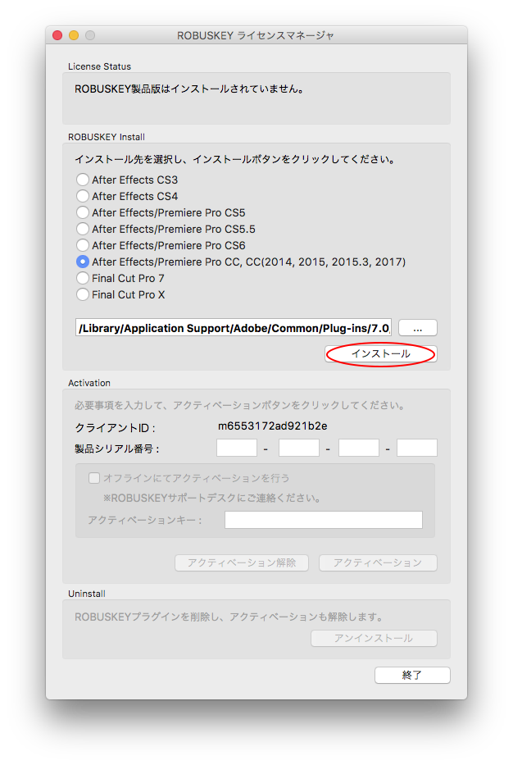Click the activation instruction text
Image resolution: width=513 pixels, height=765 pixels.
239,405
